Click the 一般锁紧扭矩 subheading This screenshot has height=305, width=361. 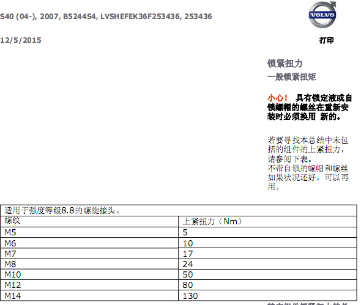tap(291, 77)
